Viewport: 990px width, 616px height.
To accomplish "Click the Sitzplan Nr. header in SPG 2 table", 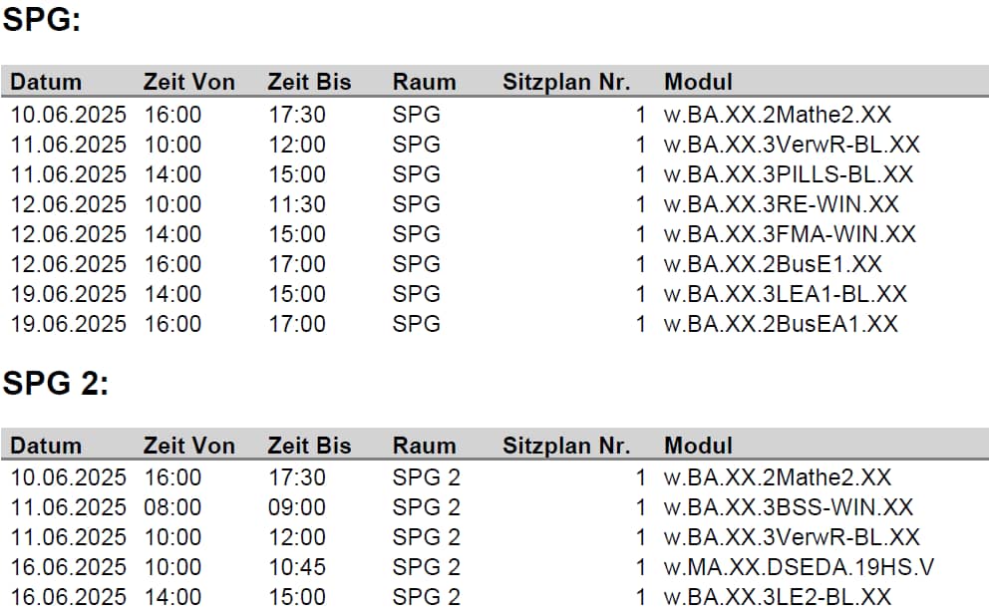I will [566, 446].
